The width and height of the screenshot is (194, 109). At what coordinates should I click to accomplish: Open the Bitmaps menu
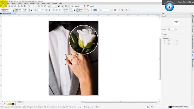pyautogui.click(x=32, y=3)
